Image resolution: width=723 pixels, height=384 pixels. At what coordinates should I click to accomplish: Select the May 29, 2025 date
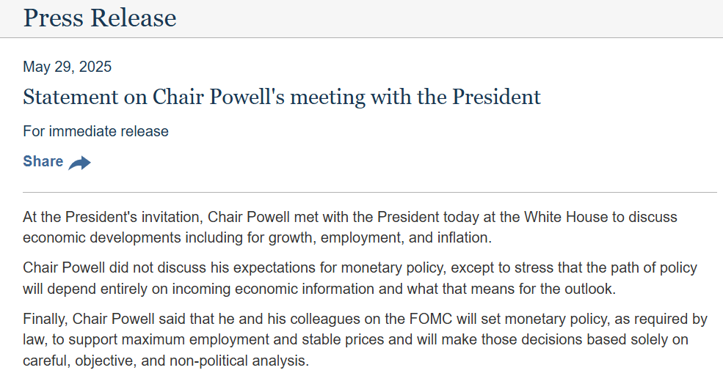[x=68, y=67]
